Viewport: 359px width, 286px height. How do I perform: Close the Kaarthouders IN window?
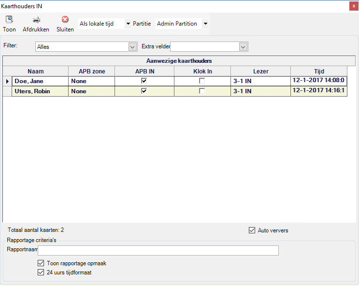[x=354, y=6]
